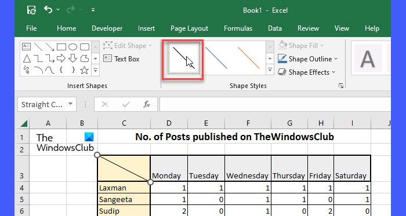Select the Down Arrow block shape

(72, 58)
